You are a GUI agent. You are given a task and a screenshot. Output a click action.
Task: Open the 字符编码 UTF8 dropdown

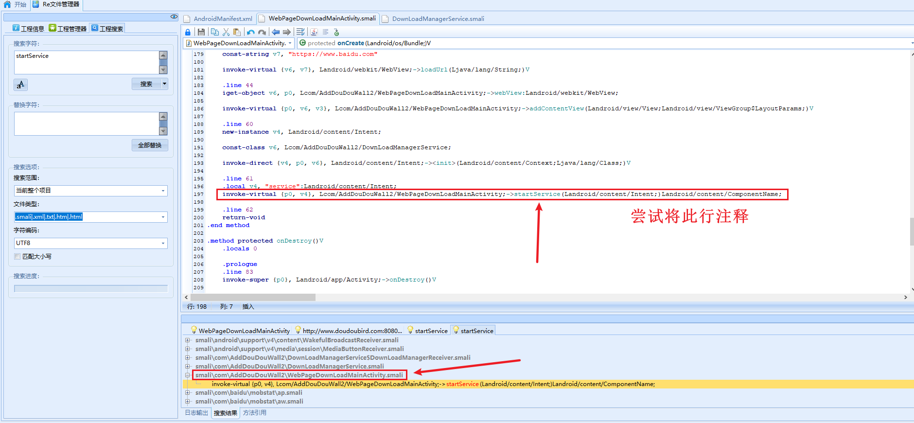click(x=163, y=243)
